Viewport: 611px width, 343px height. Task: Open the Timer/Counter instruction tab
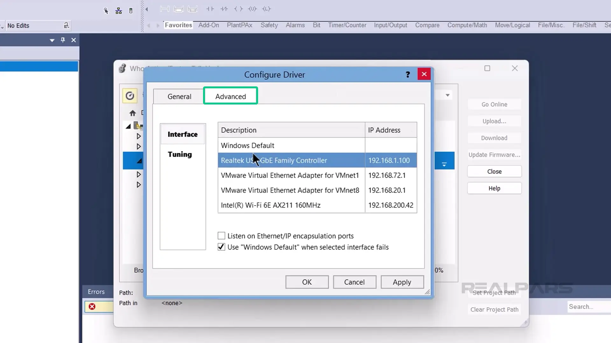347,25
